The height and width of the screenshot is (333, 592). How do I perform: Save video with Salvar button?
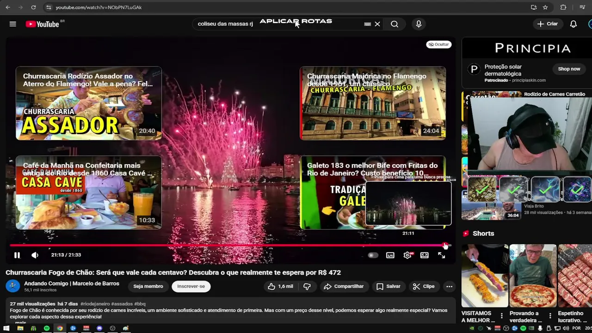(x=388, y=286)
